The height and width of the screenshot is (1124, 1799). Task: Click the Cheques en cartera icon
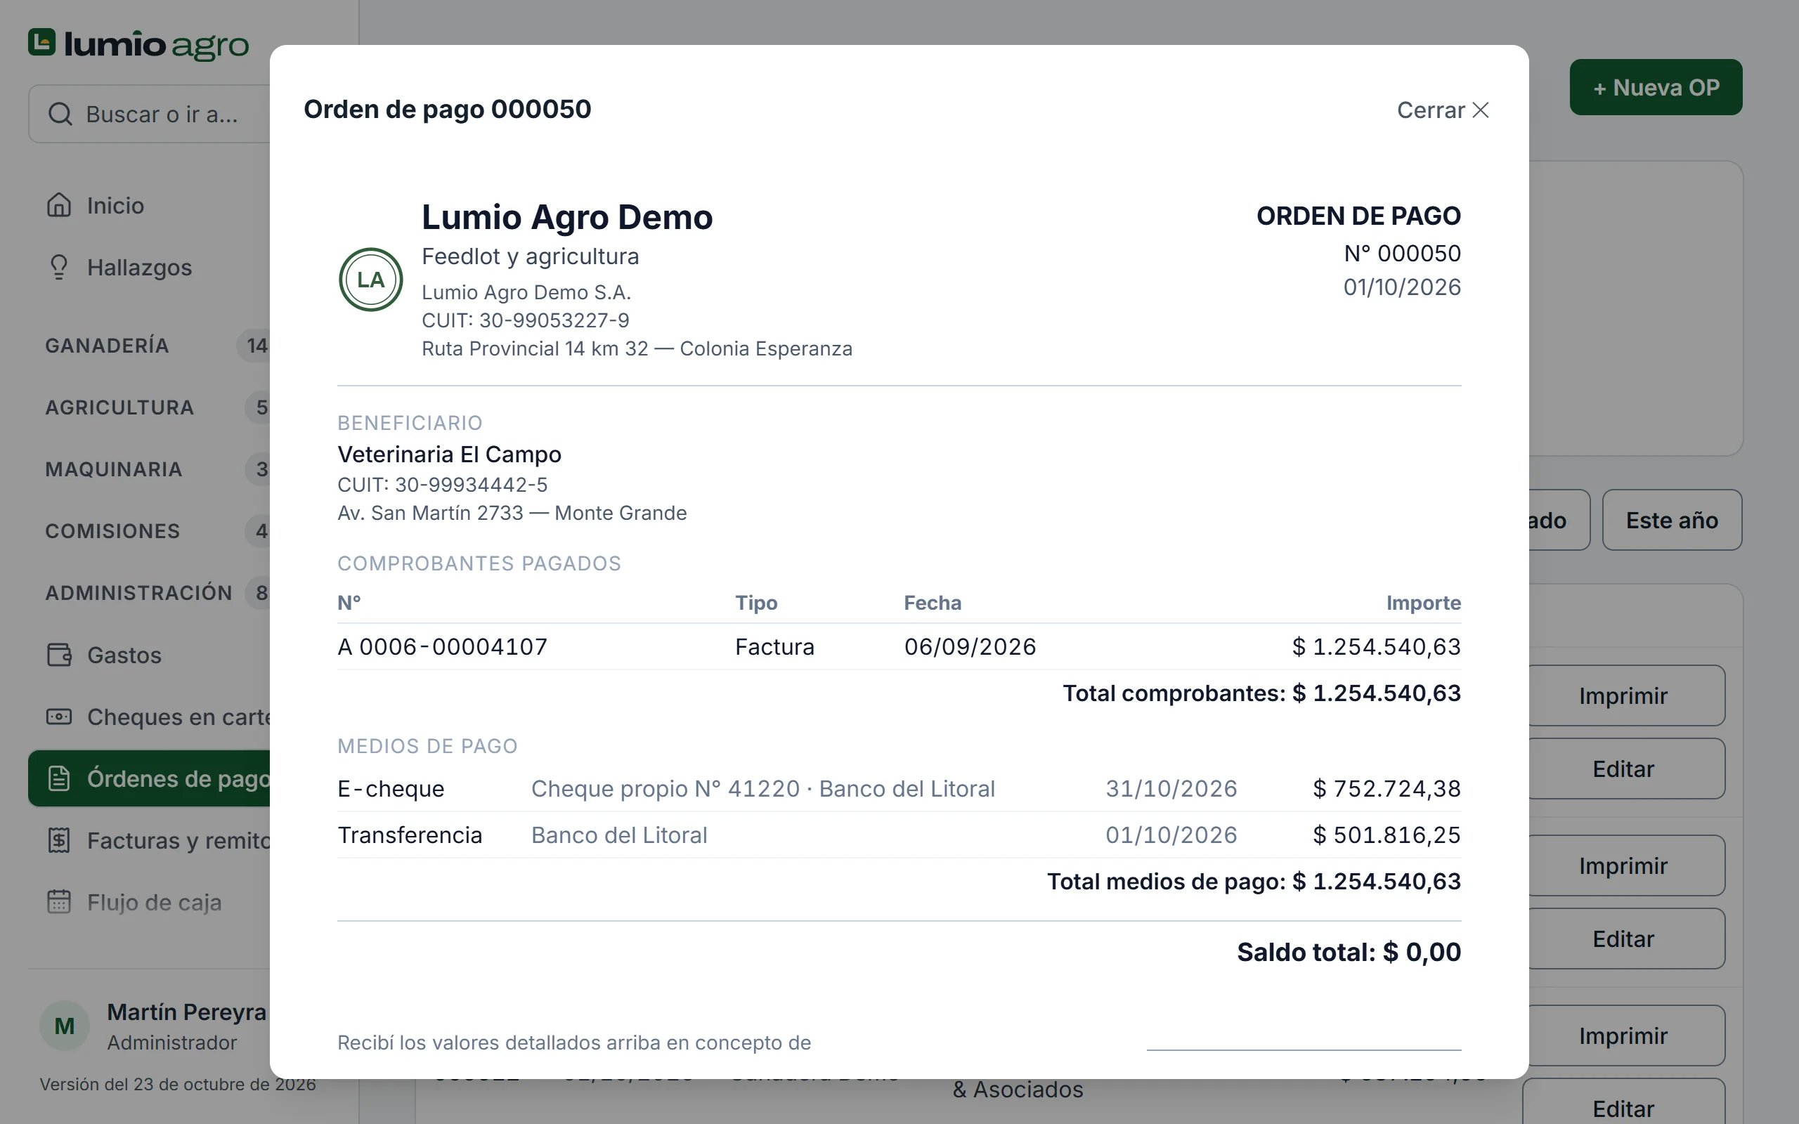click(x=59, y=717)
